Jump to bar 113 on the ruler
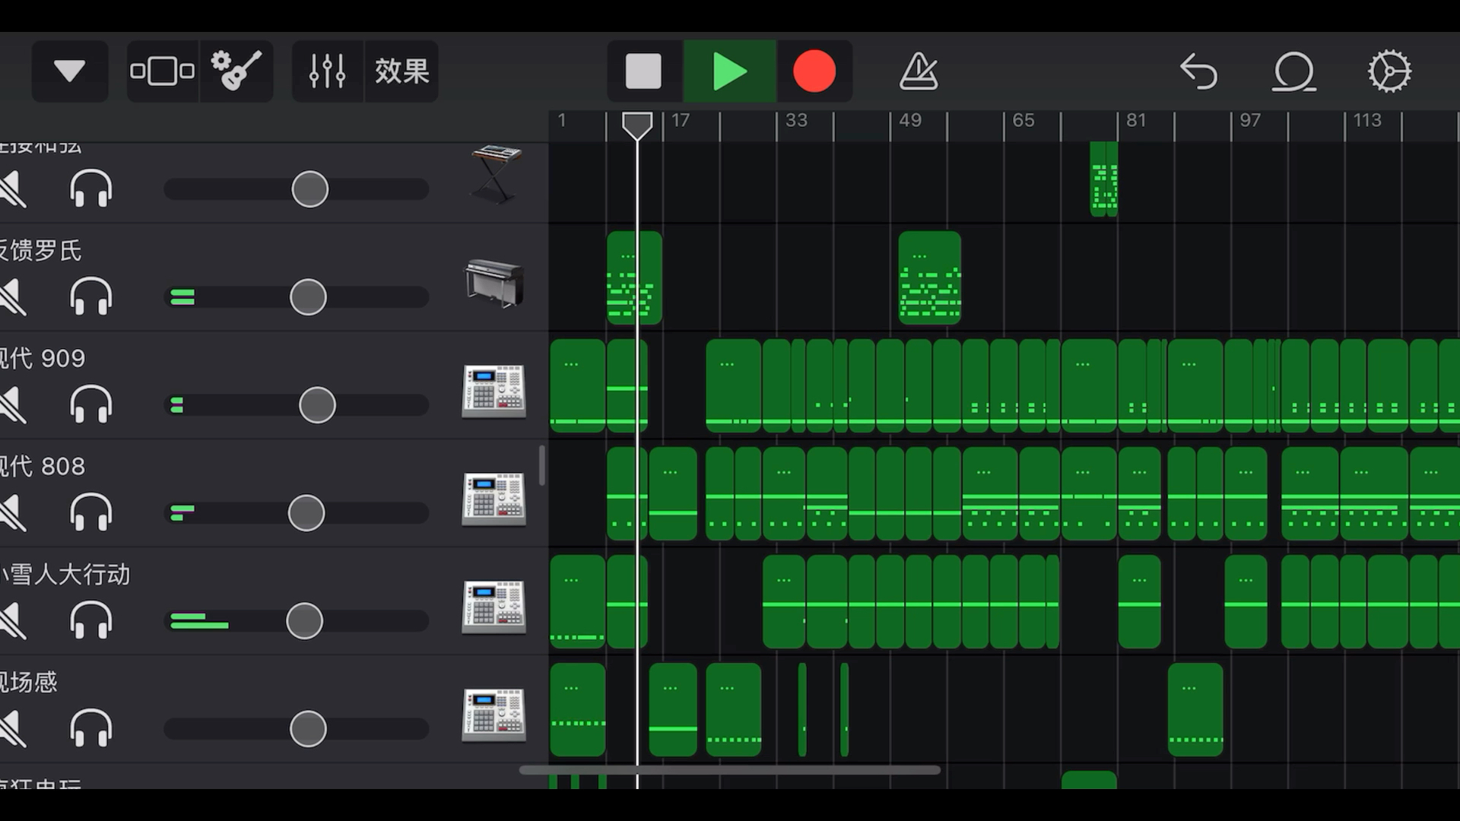The width and height of the screenshot is (1460, 821). pos(1367,120)
